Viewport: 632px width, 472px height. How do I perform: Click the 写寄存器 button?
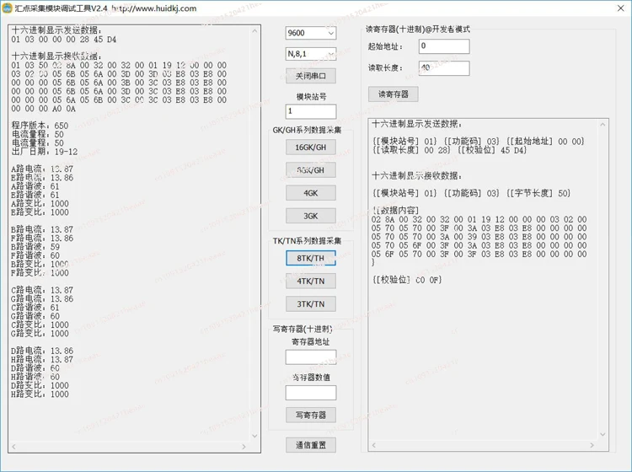[x=311, y=415]
